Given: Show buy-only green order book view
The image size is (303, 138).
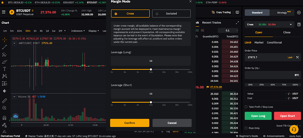Looking at the screenshot, I should pyautogui.click(x=197, y=31).
